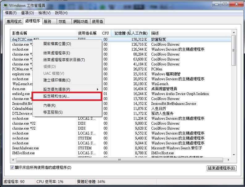This screenshot has width=245, height=187.
Task: Click horizontal scrollbar left arrow
Action: tap(13, 160)
